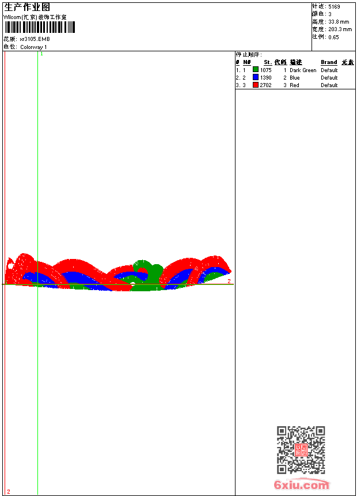
Task: Click the scale value 0.65
Action: click(x=333, y=37)
